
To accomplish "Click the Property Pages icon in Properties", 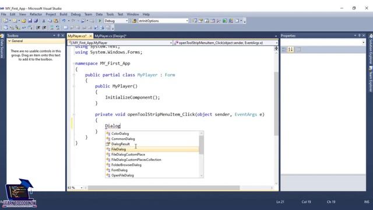I will click(298, 49).
